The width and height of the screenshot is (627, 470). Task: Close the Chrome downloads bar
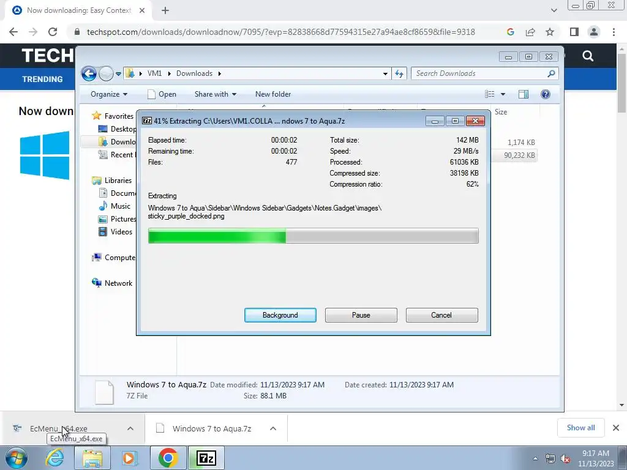616,428
